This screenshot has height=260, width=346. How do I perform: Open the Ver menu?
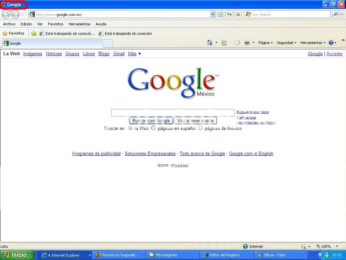[40, 24]
